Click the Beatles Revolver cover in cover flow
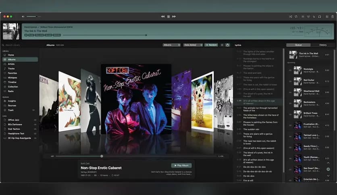Image resolution: width=337 pixels, height=195 pixels. 223,103
